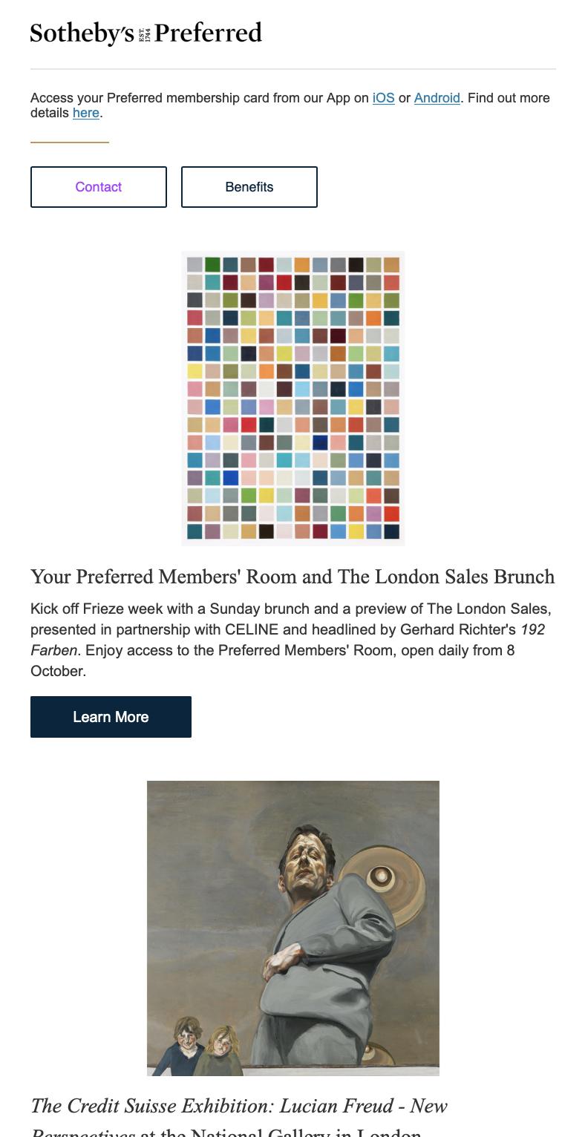Click the Preferred Members' Room and London Sales Brunch headline

point(292,577)
